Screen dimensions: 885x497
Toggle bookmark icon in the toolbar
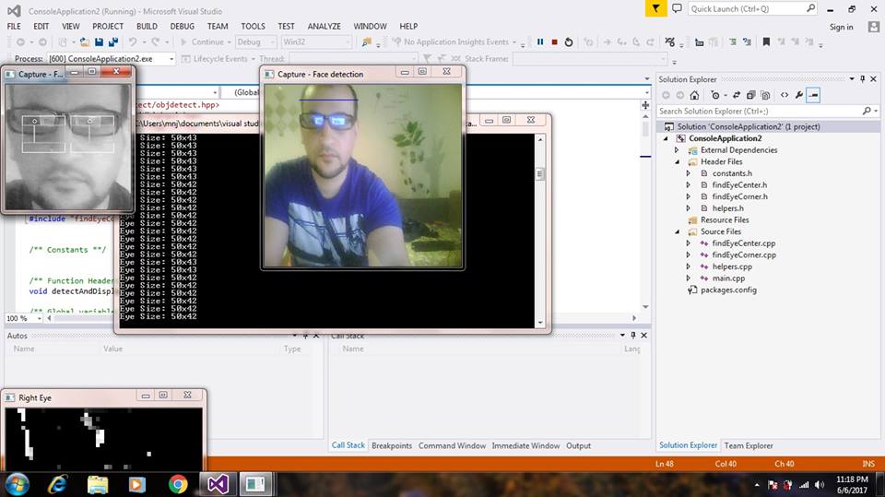coord(766,41)
